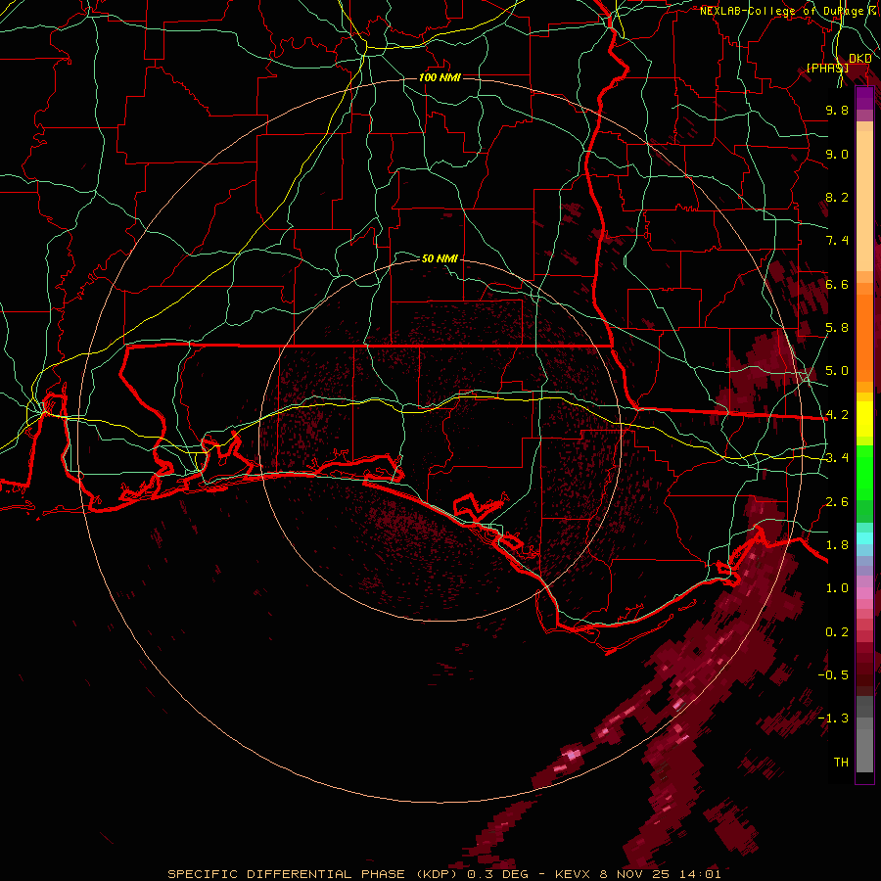Click the 1.8 scale value
This screenshot has height=881, width=881.
837,545
